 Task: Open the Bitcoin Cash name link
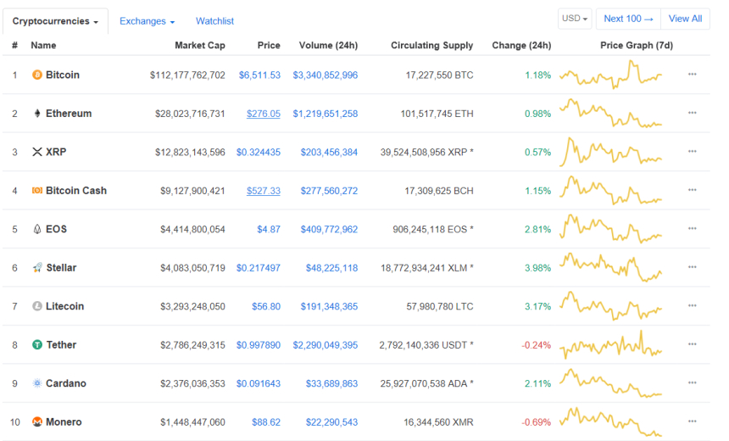click(76, 191)
